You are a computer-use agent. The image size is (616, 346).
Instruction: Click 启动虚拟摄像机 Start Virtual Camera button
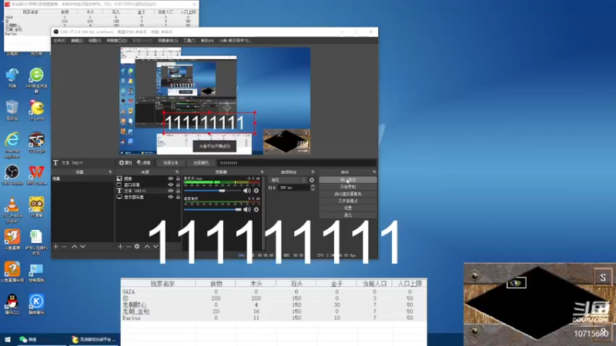pos(348,194)
